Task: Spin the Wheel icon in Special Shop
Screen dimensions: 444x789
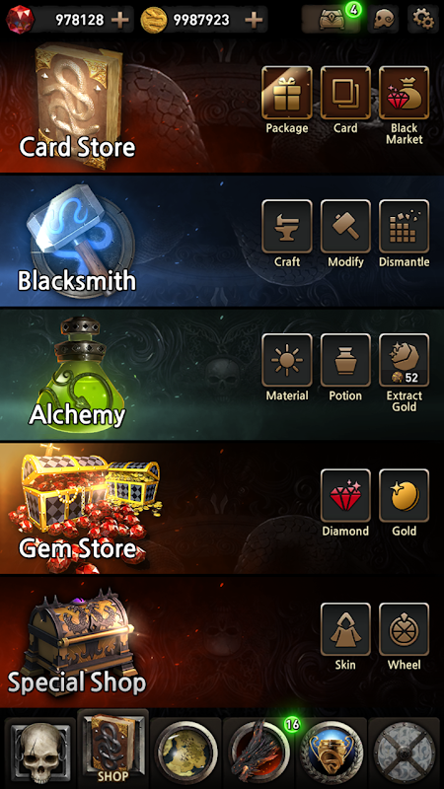Action: pyautogui.click(x=404, y=629)
